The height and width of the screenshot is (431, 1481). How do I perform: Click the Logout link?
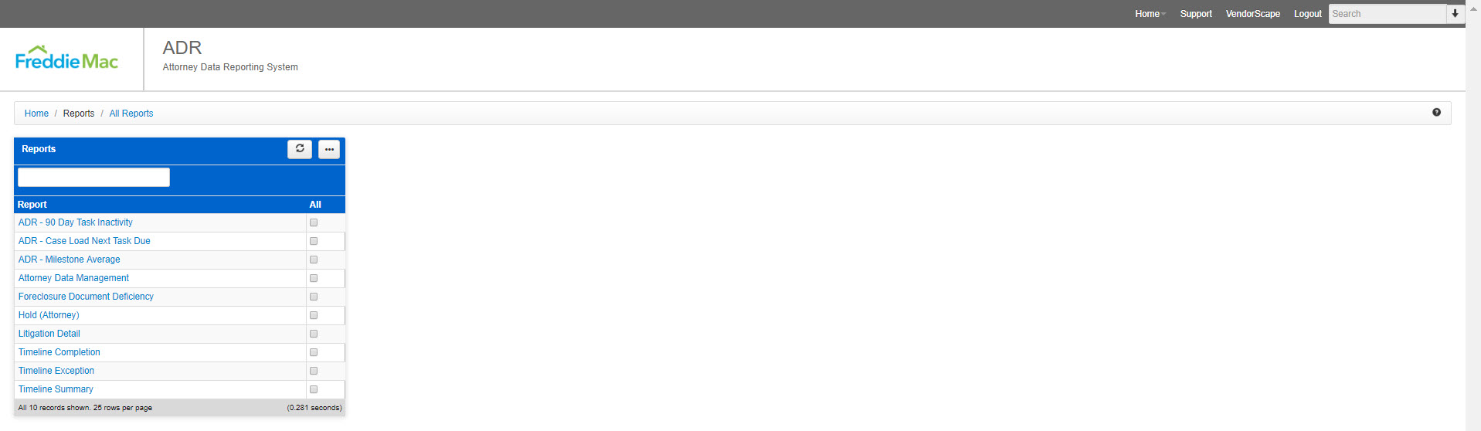pos(1307,14)
